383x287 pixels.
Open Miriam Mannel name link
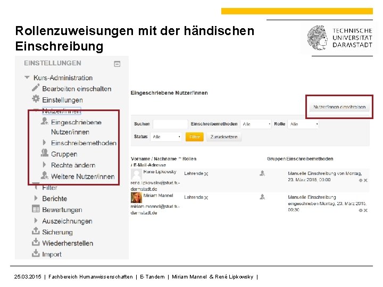(x=159, y=196)
